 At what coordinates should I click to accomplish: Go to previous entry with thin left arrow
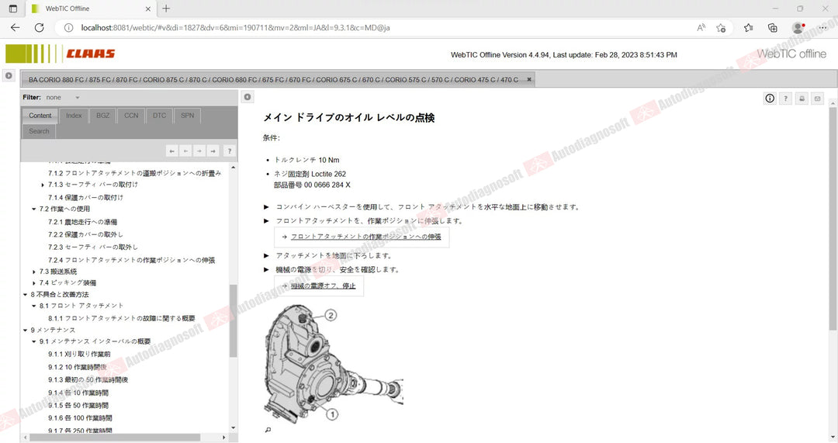click(185, 151)
